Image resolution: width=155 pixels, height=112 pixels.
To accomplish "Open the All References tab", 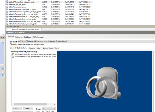I will pyautogui.click(x=38, y=37).
